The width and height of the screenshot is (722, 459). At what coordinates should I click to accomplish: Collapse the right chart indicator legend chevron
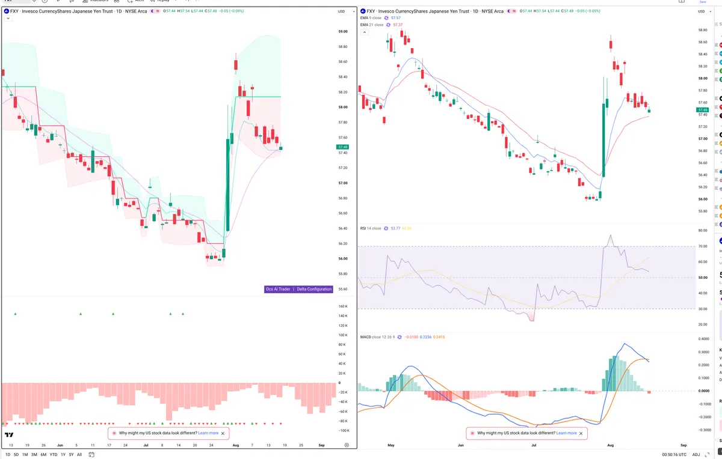click(x=364, y=32)
